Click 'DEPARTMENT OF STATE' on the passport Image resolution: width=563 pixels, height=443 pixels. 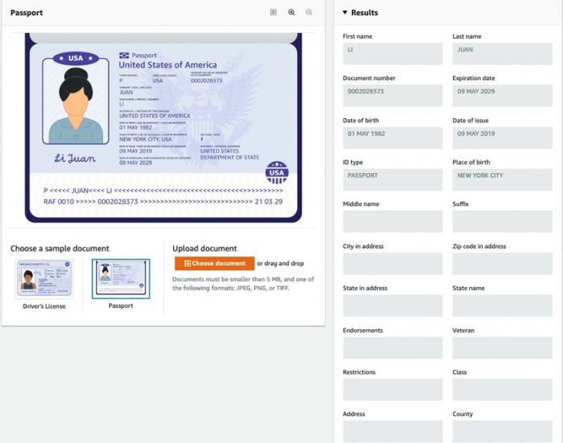click(x=230, y=157)
